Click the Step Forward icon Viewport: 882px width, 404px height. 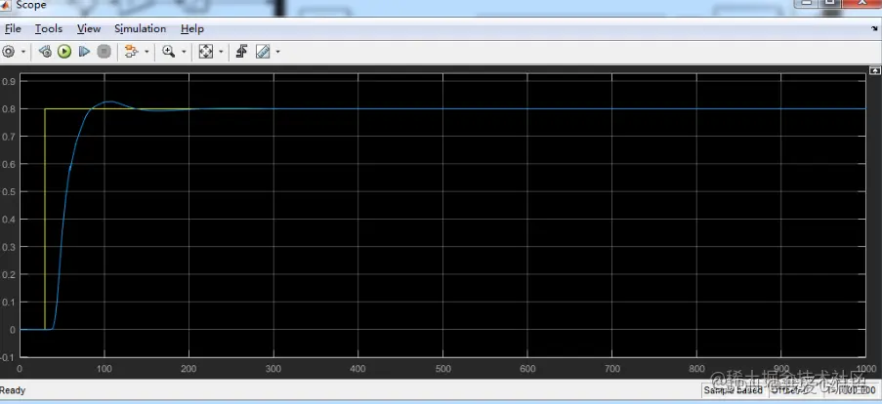tap(84, 52)
